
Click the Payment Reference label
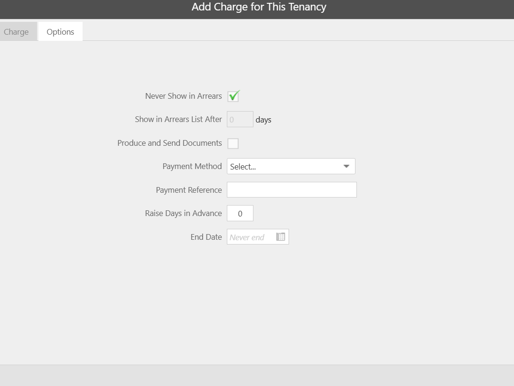click(189, 190)
